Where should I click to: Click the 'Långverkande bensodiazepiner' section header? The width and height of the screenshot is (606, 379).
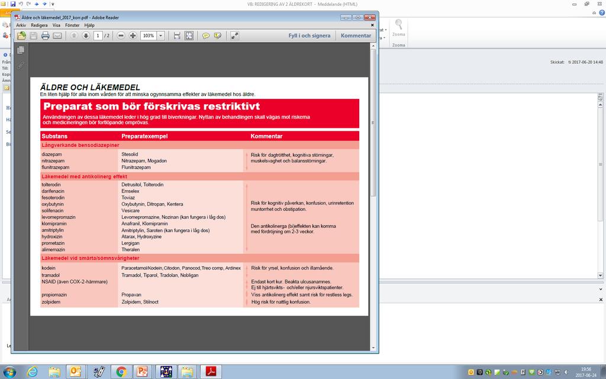click(80, 146)
